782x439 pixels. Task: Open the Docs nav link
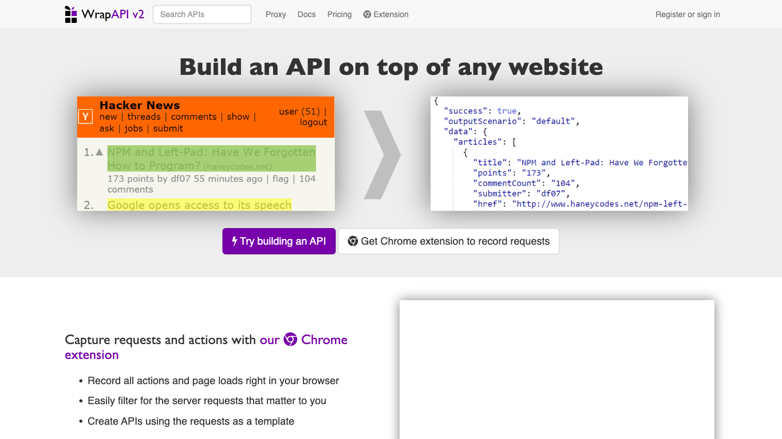tap(306, 14)
